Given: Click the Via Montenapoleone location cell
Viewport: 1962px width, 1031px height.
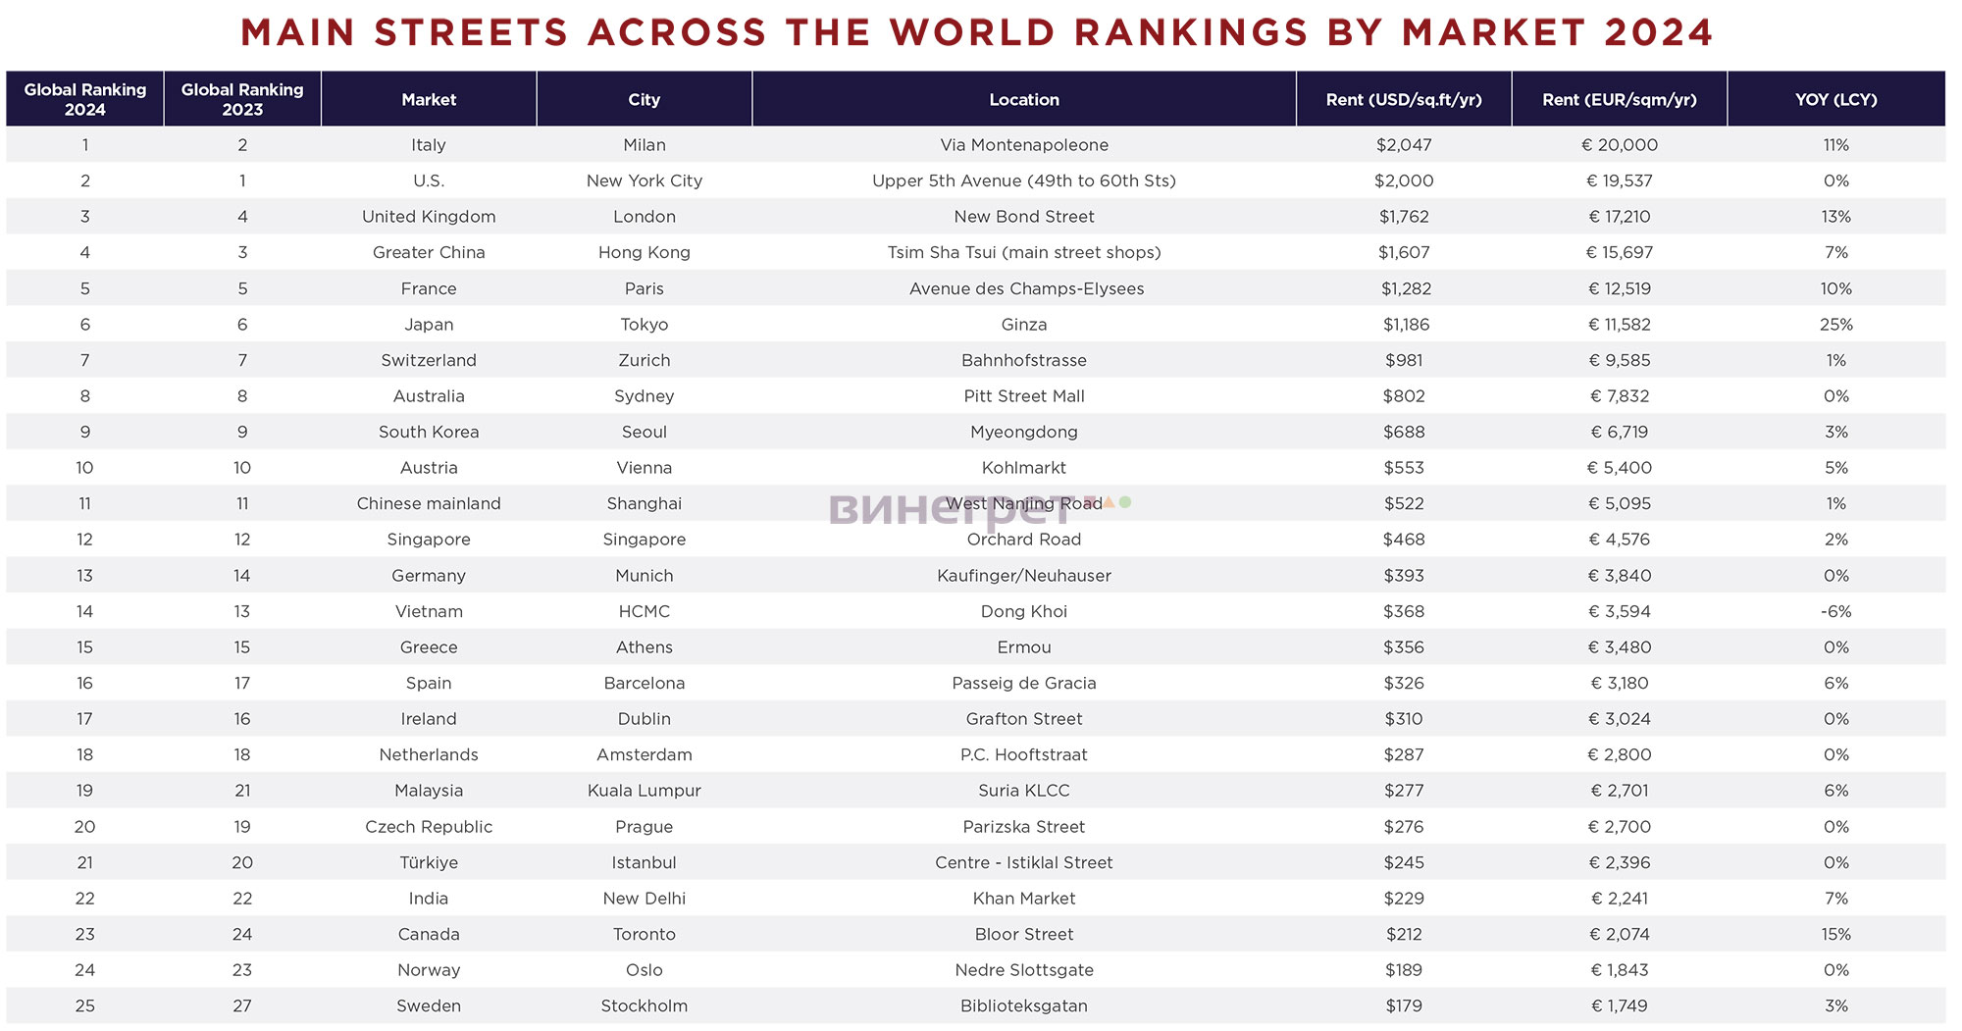Looking at the screenshot, I should point(1024,145).
